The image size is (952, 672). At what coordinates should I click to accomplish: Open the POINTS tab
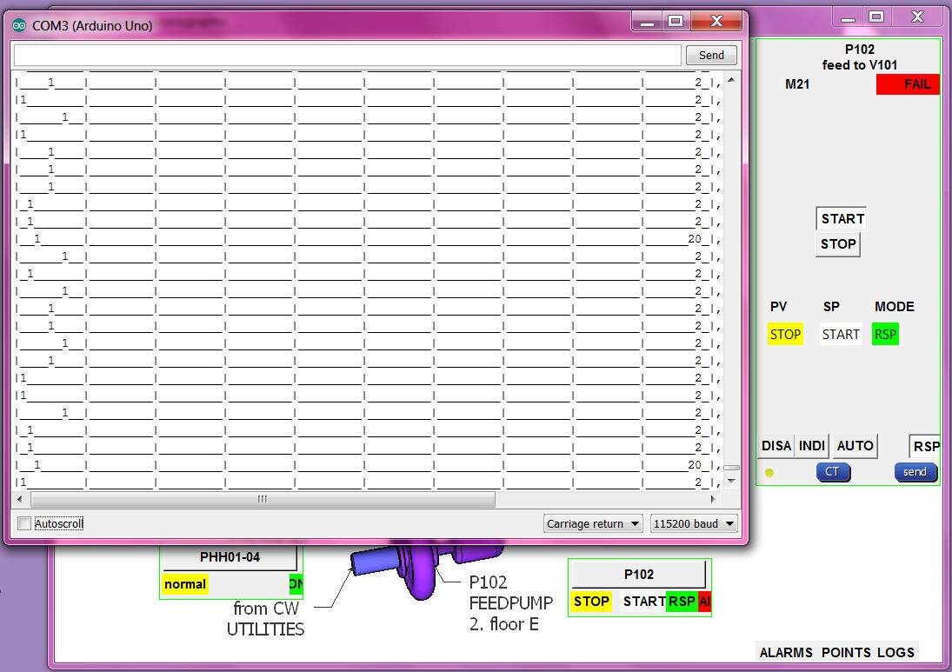pyautogui.click(x=845, y=652)
